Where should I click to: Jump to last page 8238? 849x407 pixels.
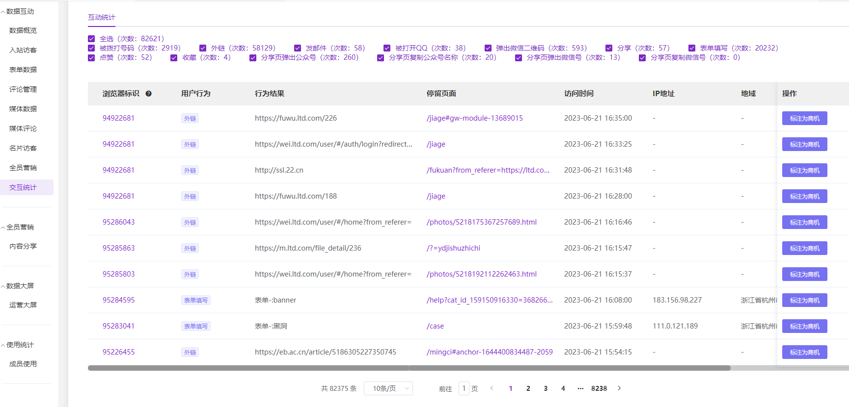coord(599,388)
